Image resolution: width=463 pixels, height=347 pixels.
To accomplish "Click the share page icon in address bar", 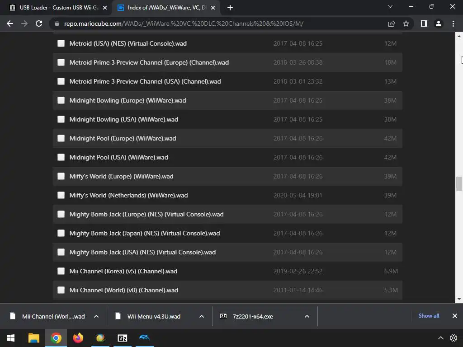I will [x=392, y=23].
